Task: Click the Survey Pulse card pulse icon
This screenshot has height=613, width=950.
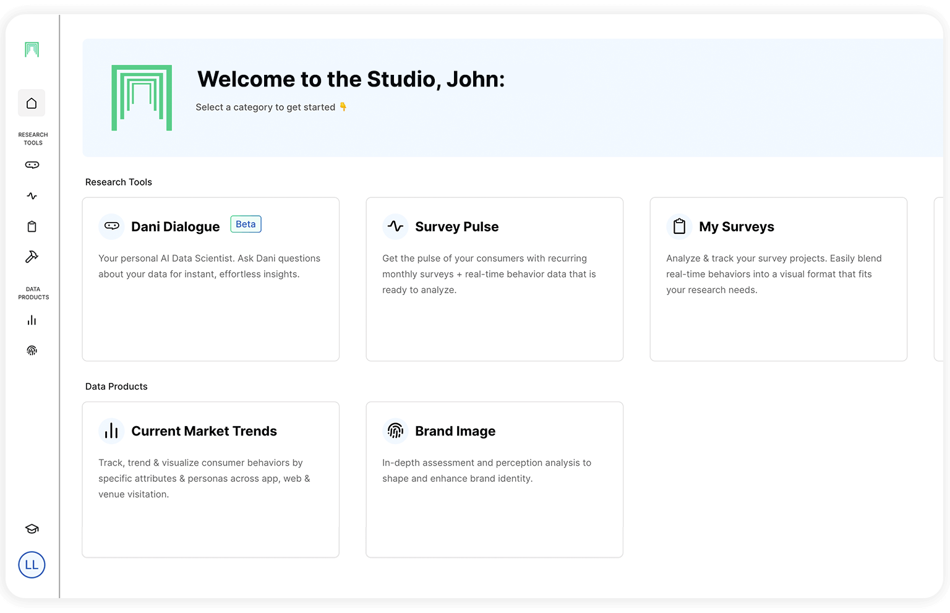Action: 395,226
